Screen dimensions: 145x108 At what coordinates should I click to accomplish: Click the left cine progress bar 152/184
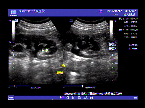[19, 86]
